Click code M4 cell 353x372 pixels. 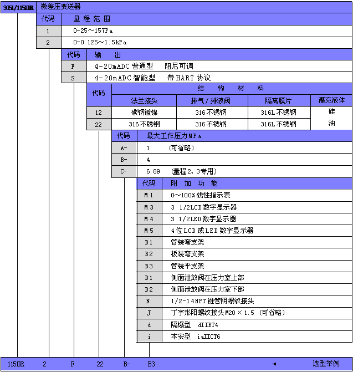(x=150, y=219)
